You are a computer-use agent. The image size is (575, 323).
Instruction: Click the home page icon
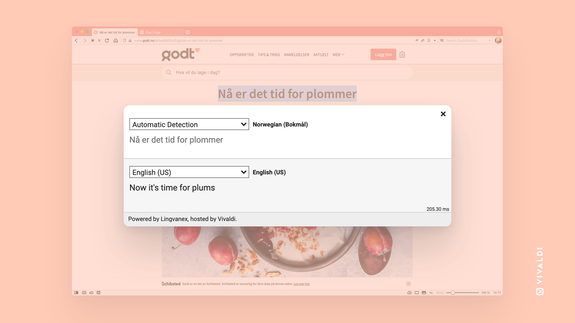(116, 40)
